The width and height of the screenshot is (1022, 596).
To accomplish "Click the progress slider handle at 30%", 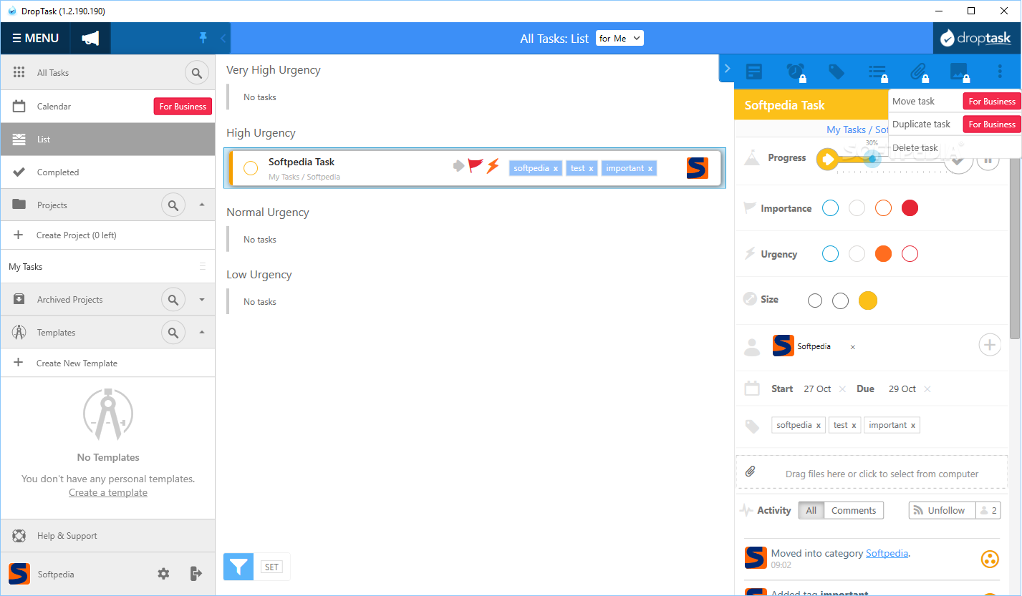I will 872,159.
